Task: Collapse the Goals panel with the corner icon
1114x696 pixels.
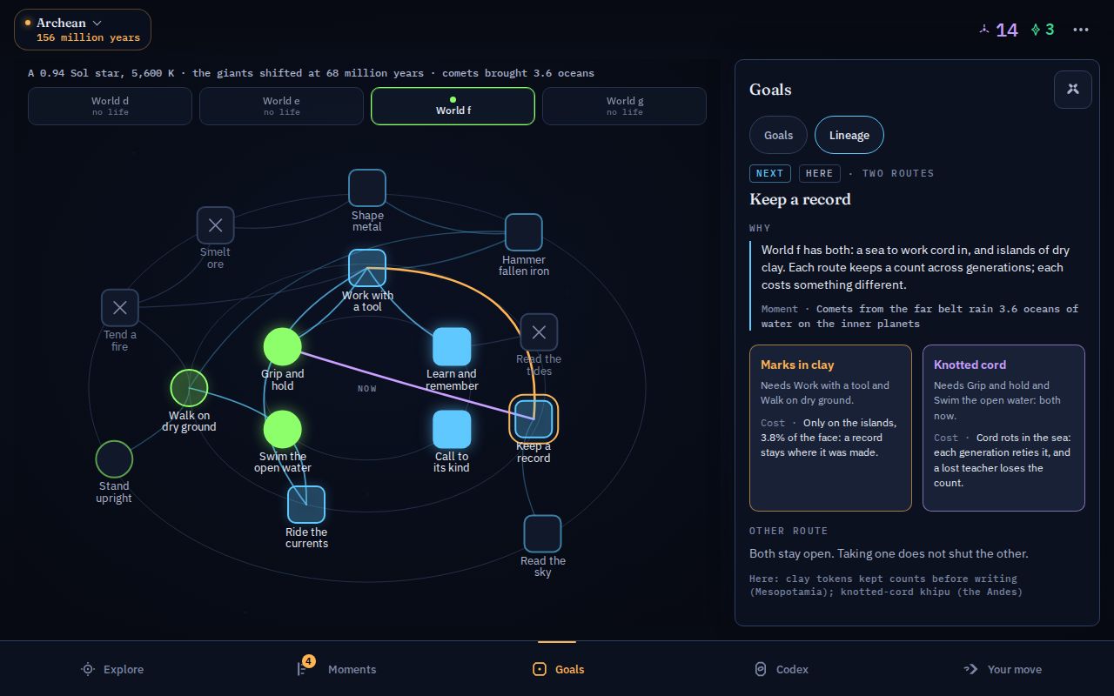Action: (1073, 90)
